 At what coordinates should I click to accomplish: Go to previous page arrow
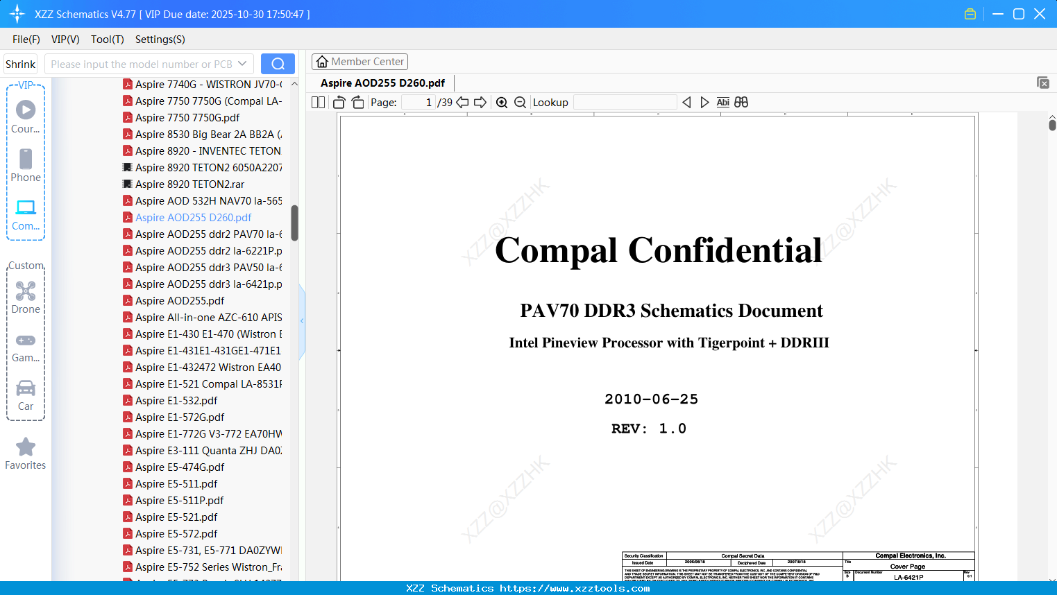click(462, 103)
